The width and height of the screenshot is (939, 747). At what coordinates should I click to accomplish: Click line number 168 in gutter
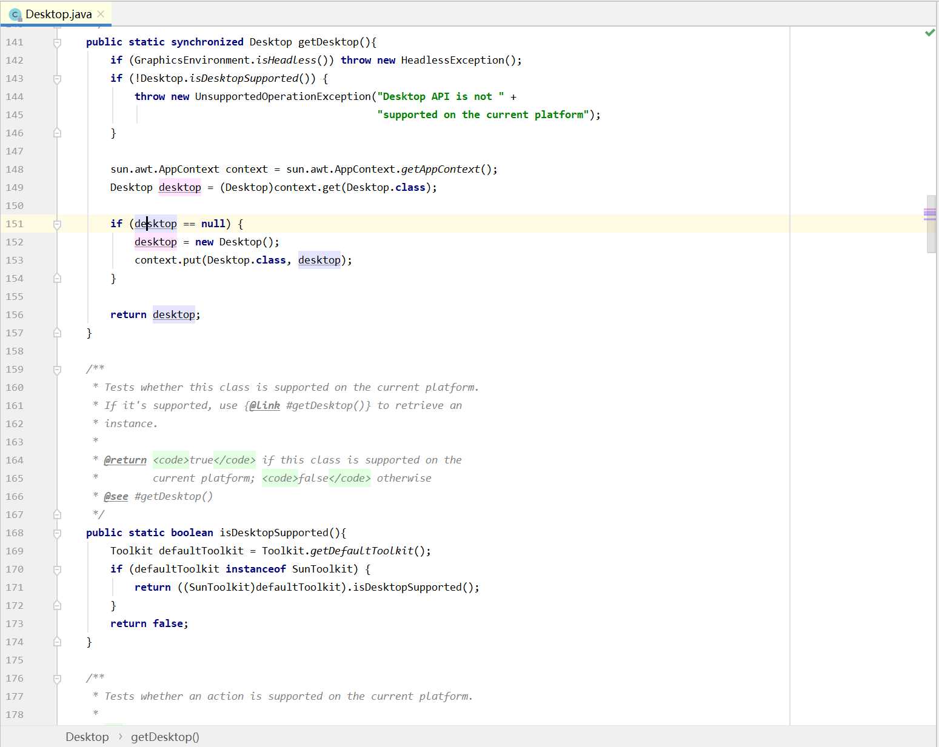coord(15,533)
